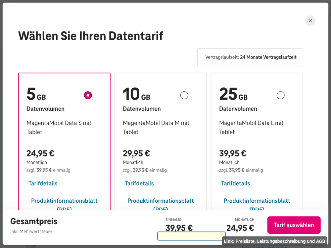331x248 pixels.
Task: Close the Datentarif selection dialog
Action: click(310, 21)
